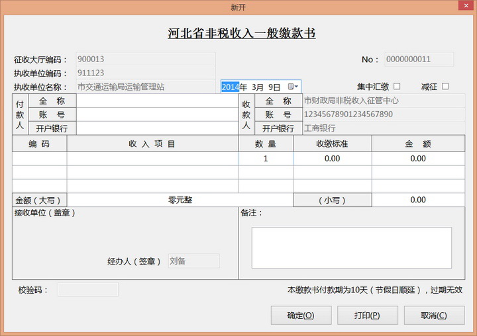Screen dimensions: 477x336
Task: Click the 编码 column header
Action: [40, 144]
